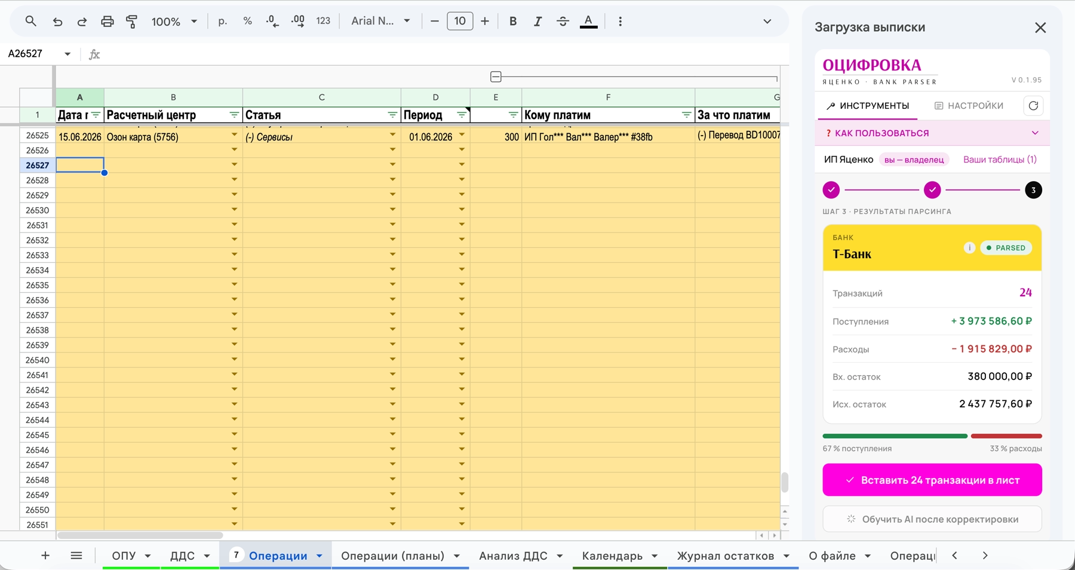Open the Календарь sheet tab
The width and height of the screenshot is (1075, 570).
click(612, 556)
